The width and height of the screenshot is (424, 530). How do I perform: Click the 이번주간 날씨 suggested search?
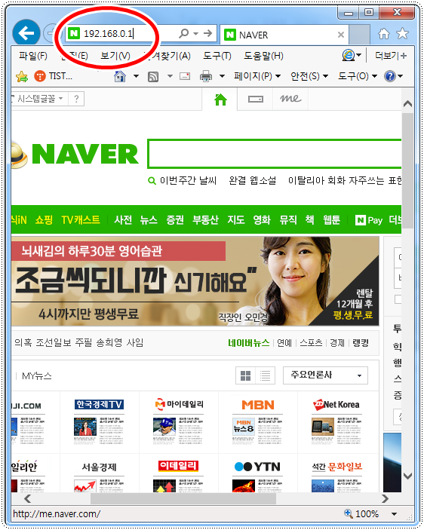tap(188, 180)
